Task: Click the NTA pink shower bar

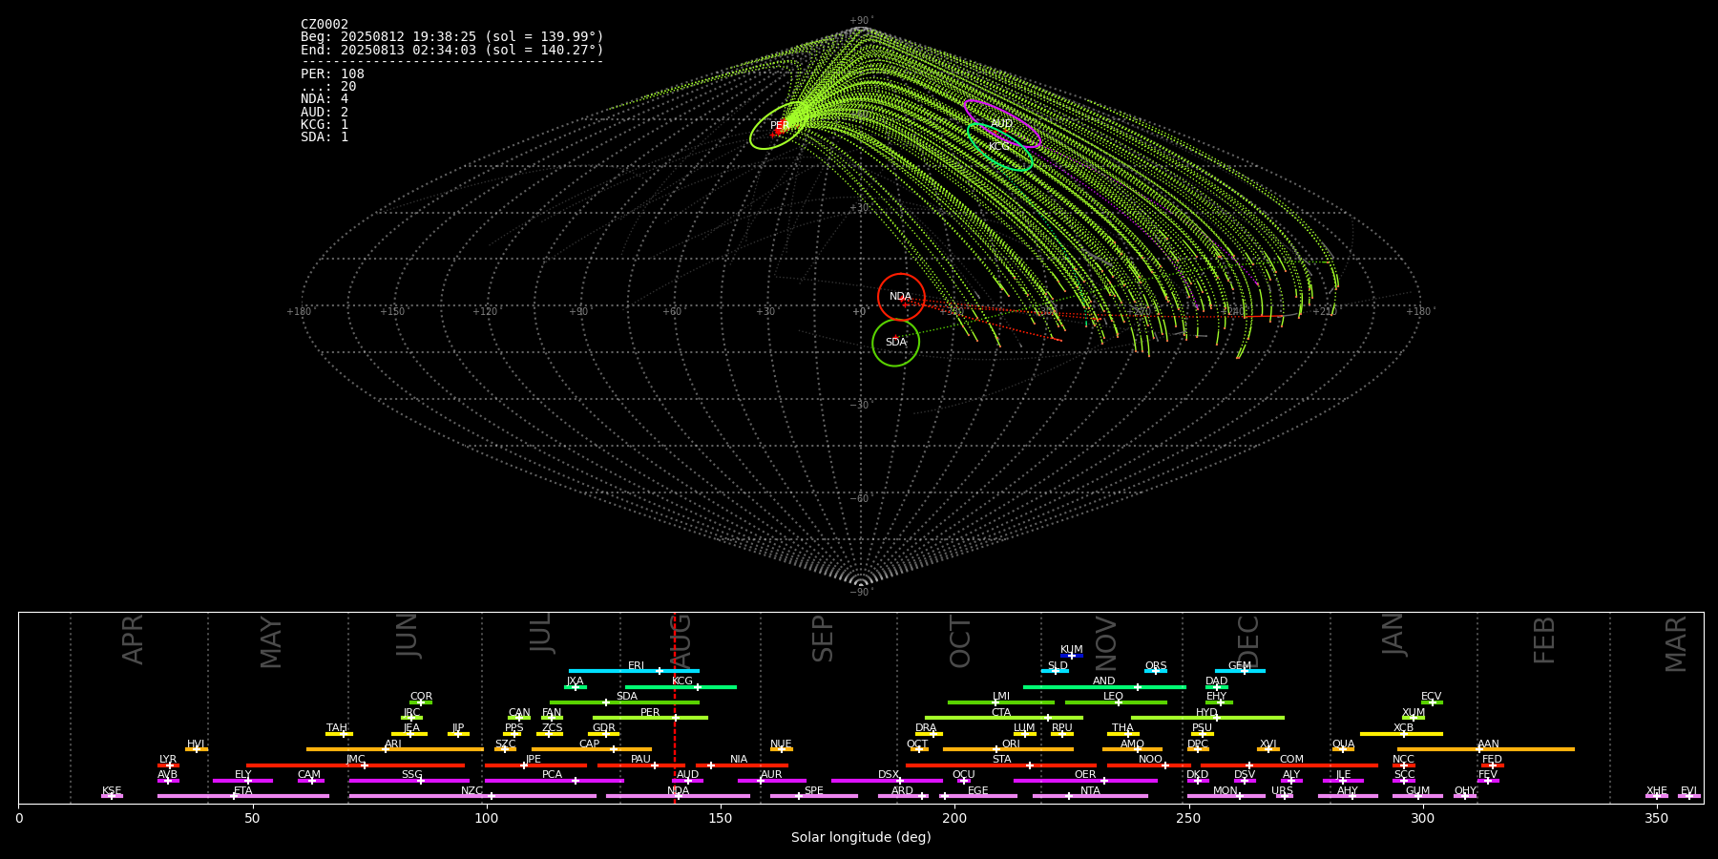Action: click(1090, 796)
